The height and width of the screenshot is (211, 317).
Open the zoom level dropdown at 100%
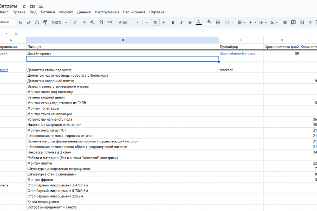pos(59,23)
